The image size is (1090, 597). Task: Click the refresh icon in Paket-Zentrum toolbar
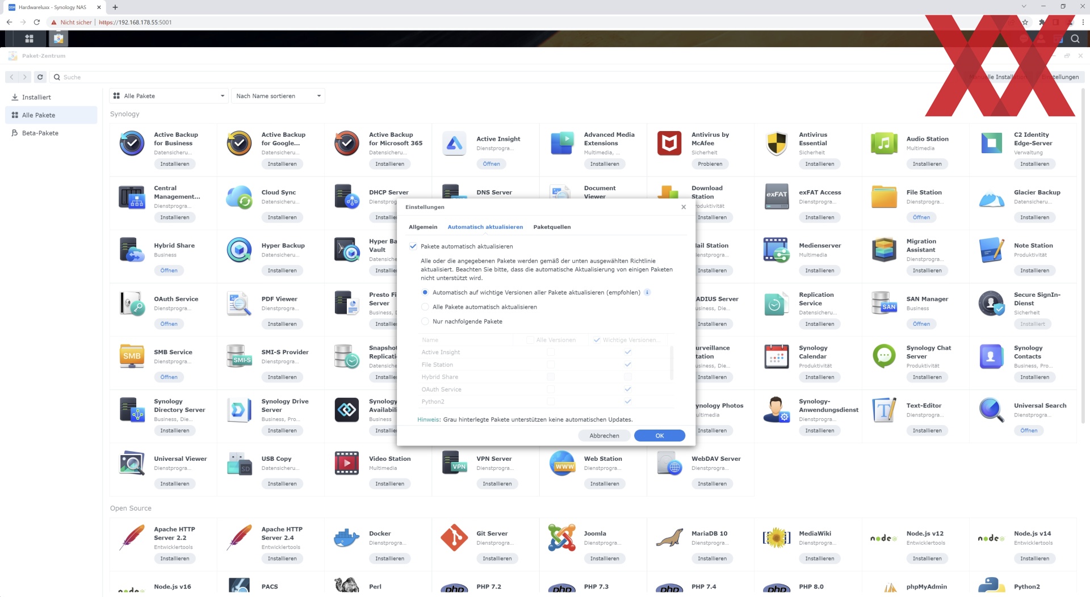(40, 77)
